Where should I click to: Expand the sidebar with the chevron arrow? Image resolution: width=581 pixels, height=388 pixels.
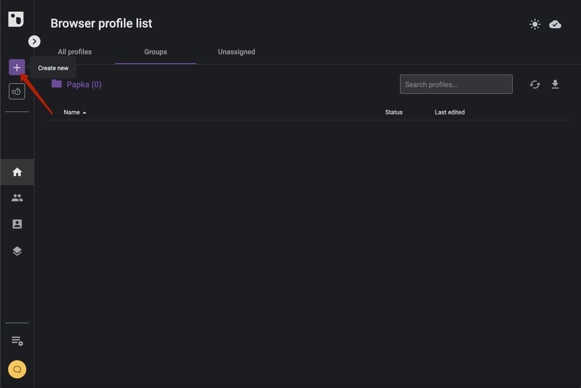click(34, 41)
